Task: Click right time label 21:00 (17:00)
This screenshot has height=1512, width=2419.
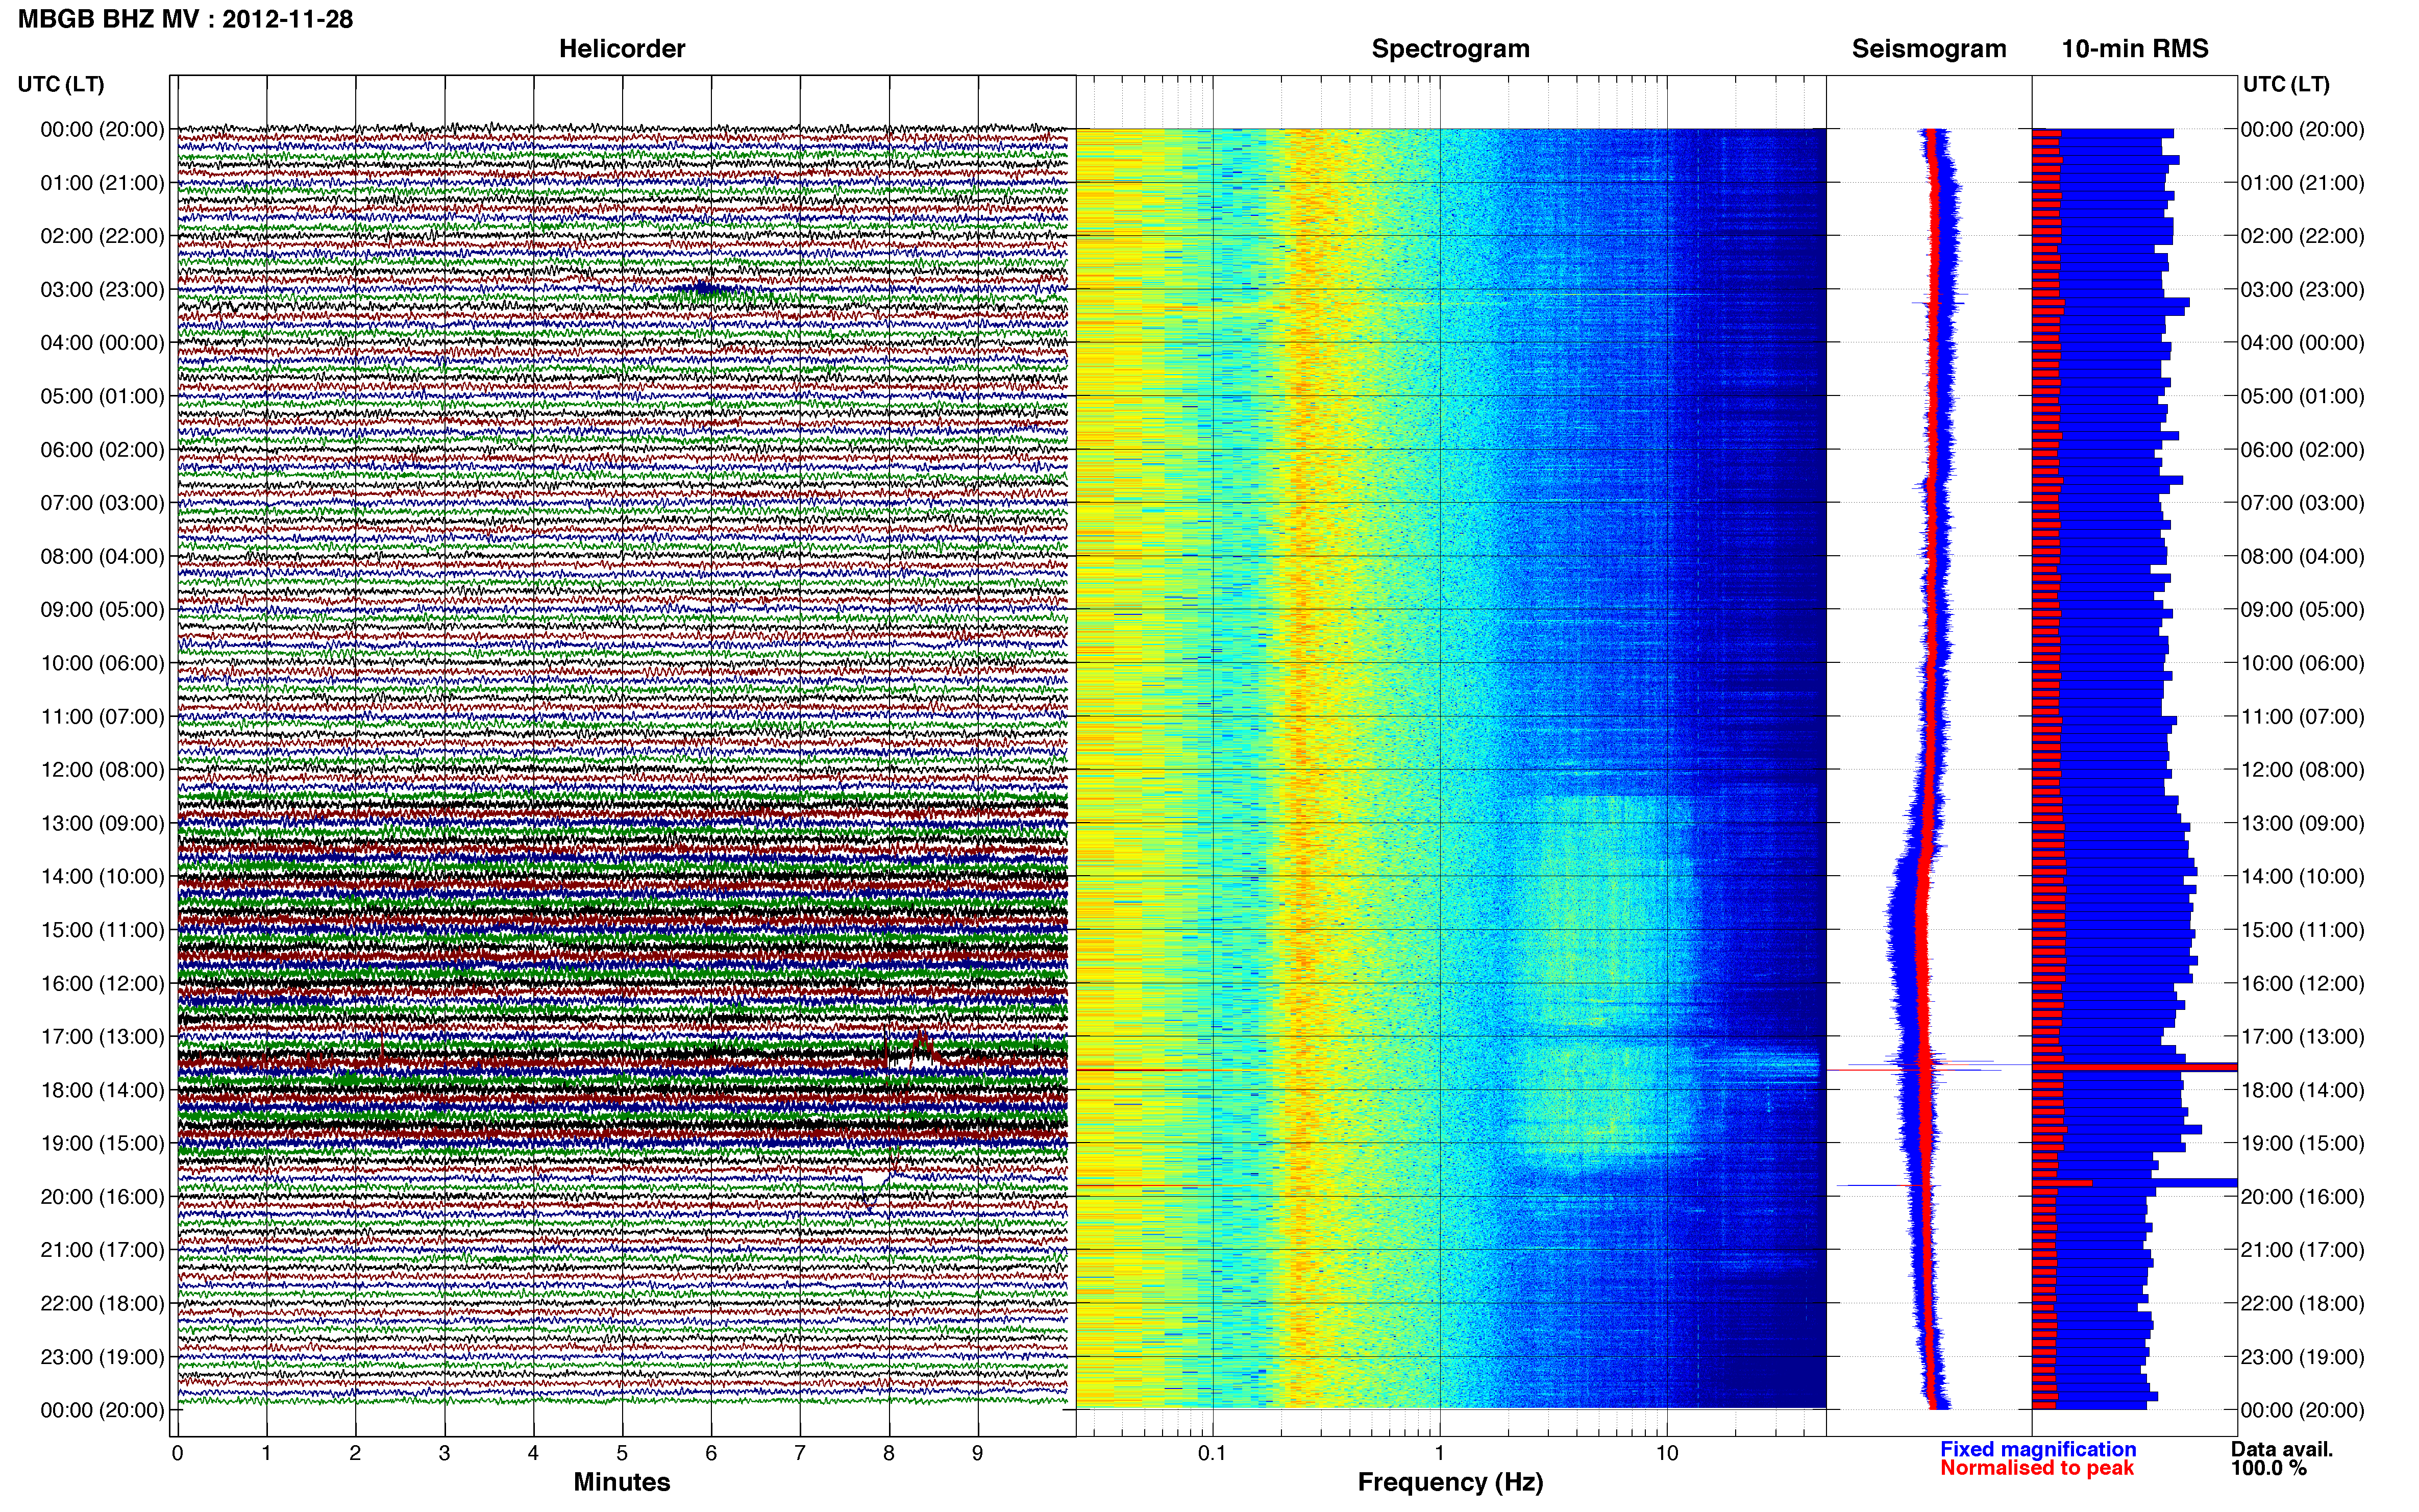Action: [2303, 1249]
